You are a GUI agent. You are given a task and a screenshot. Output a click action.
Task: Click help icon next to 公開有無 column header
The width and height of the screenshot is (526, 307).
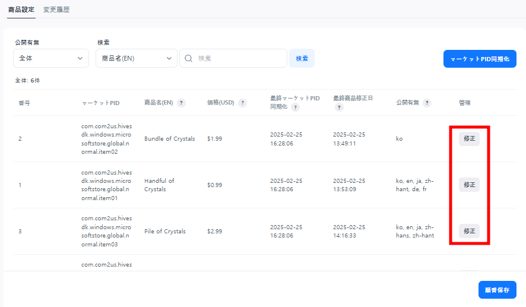[427, 103]
